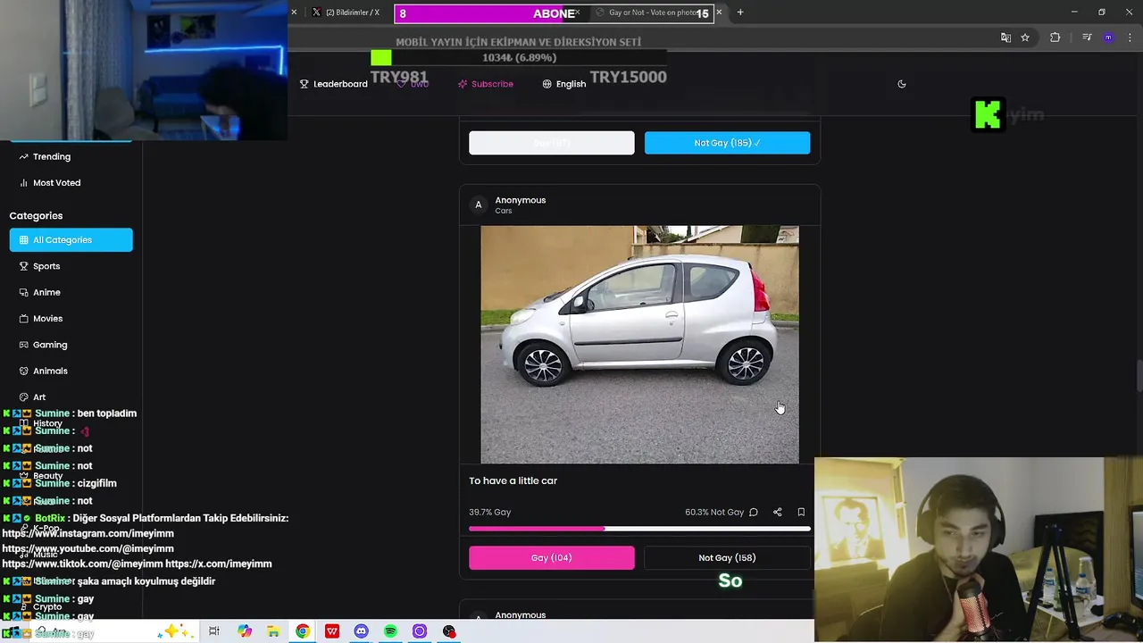The height and width of the screenshot is (643, 1143).
Task: Select the Beauty category
Action: click(48, 476)
